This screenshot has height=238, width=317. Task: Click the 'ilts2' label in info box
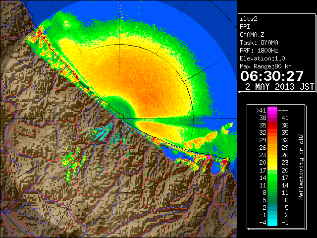click(x=249, y=19)
